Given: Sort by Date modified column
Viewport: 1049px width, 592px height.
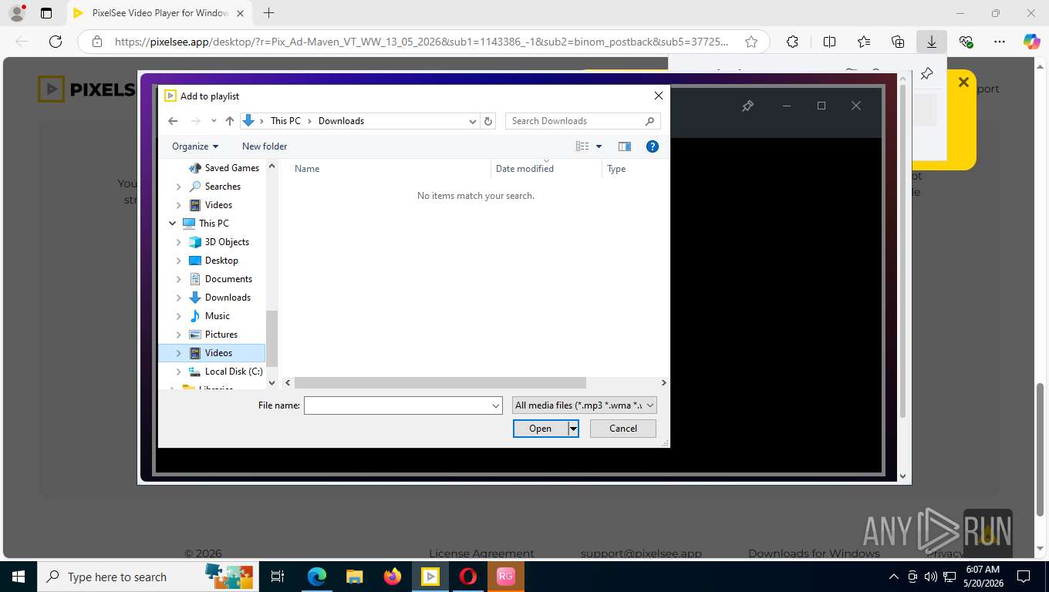Looking at the screenshot, I should pyautogui.click(x=524, y=169).
